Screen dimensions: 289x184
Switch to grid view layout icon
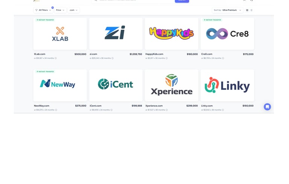coord(247,10)
